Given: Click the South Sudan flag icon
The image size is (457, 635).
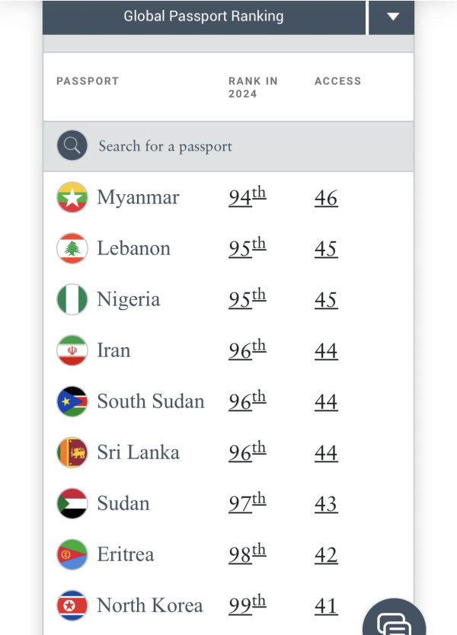Looking at the screenshot, I should click(72, 402).
